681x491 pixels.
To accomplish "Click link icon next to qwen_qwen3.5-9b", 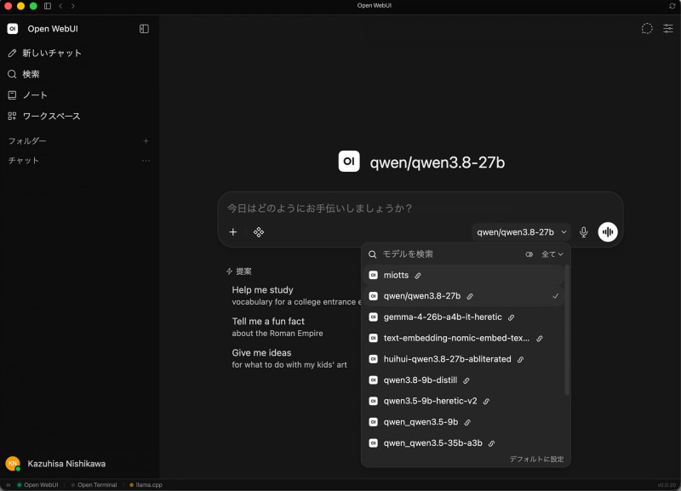I will coord(467,422).
